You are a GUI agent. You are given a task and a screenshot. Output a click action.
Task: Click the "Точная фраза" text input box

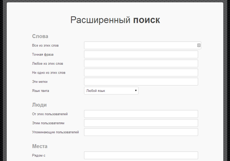141,55
